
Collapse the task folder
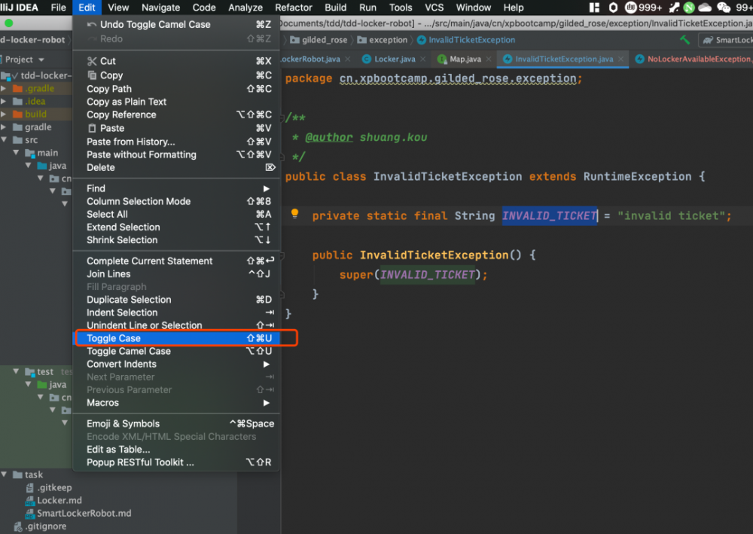[5, 474]
